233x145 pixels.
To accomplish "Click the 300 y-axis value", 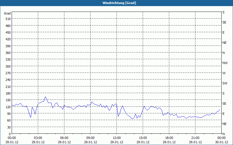I will [x=8, y=66].
